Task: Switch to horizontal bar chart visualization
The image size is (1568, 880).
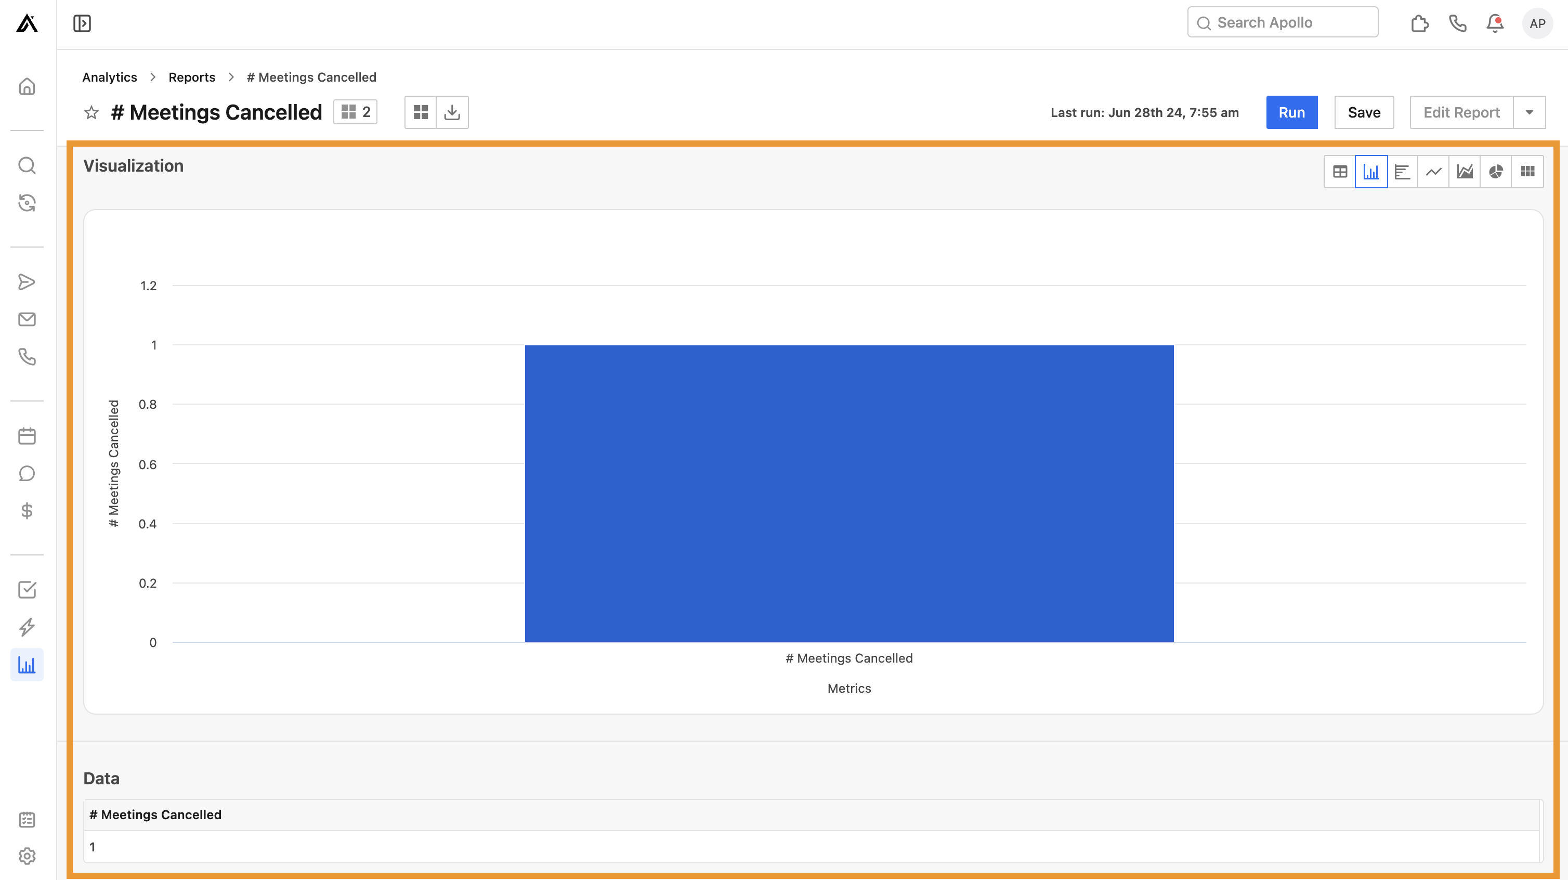Action: tap(1403, 171)
